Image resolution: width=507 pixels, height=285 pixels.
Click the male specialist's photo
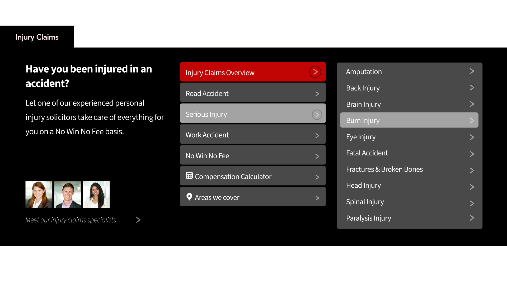[x=68, y=194]
